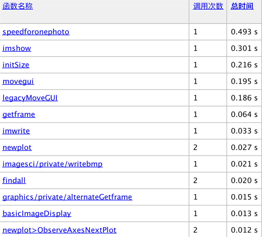Open imagesci/private/writebmp link
The width and height of the screenshot is (262, 237).
click(52, 164)
